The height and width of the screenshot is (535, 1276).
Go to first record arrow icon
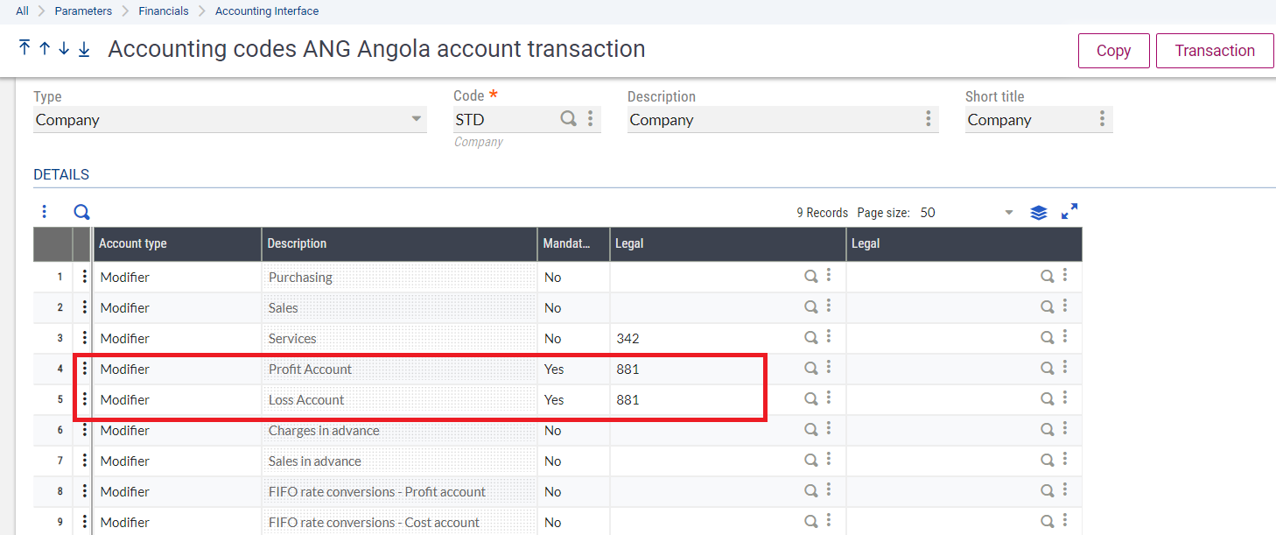(25, 48)
